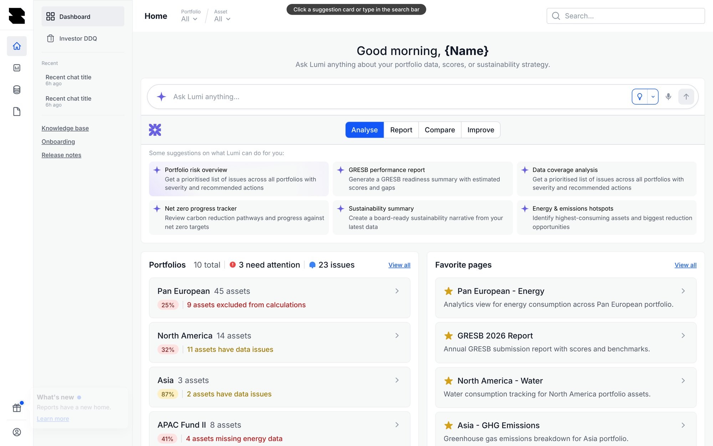Open the Asset All dropdown

pos(222,19)
